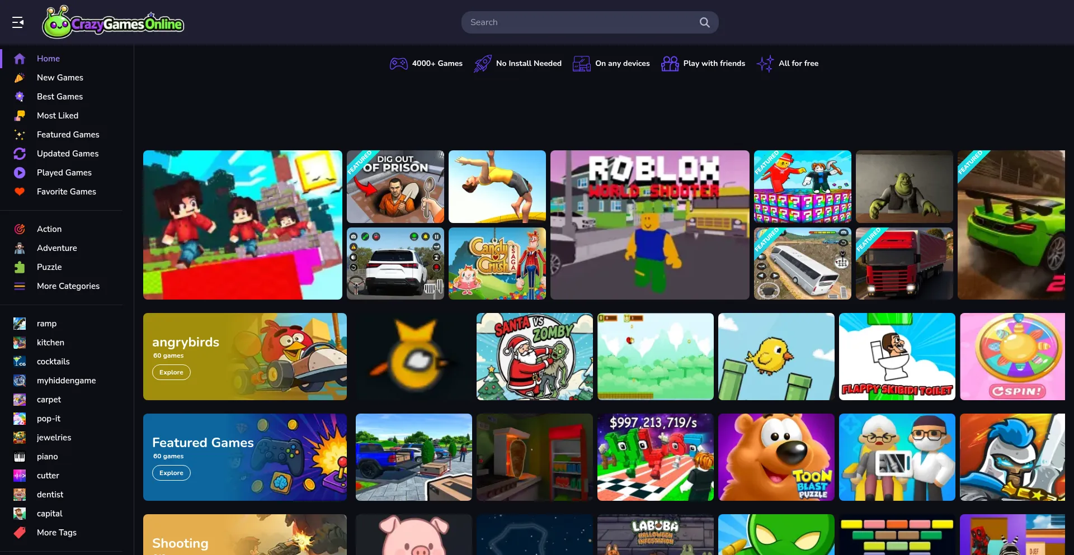Open Roblox World Shooter game thumbnail
This screenshot has height=555, width=1074.
tap(650, 225)
